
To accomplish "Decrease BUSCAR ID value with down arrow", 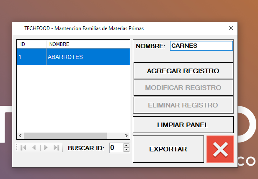I will point(126,150).
